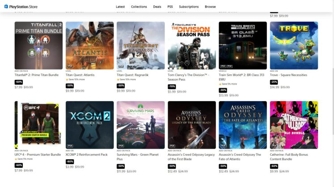Click the PS4 badge on Titan Quest: Atlantis
Image resolution: width=334 pixels, height=187 pixels.
70,66
